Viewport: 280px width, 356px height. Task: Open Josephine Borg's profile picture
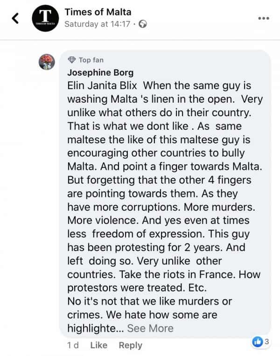pos(47,62)
